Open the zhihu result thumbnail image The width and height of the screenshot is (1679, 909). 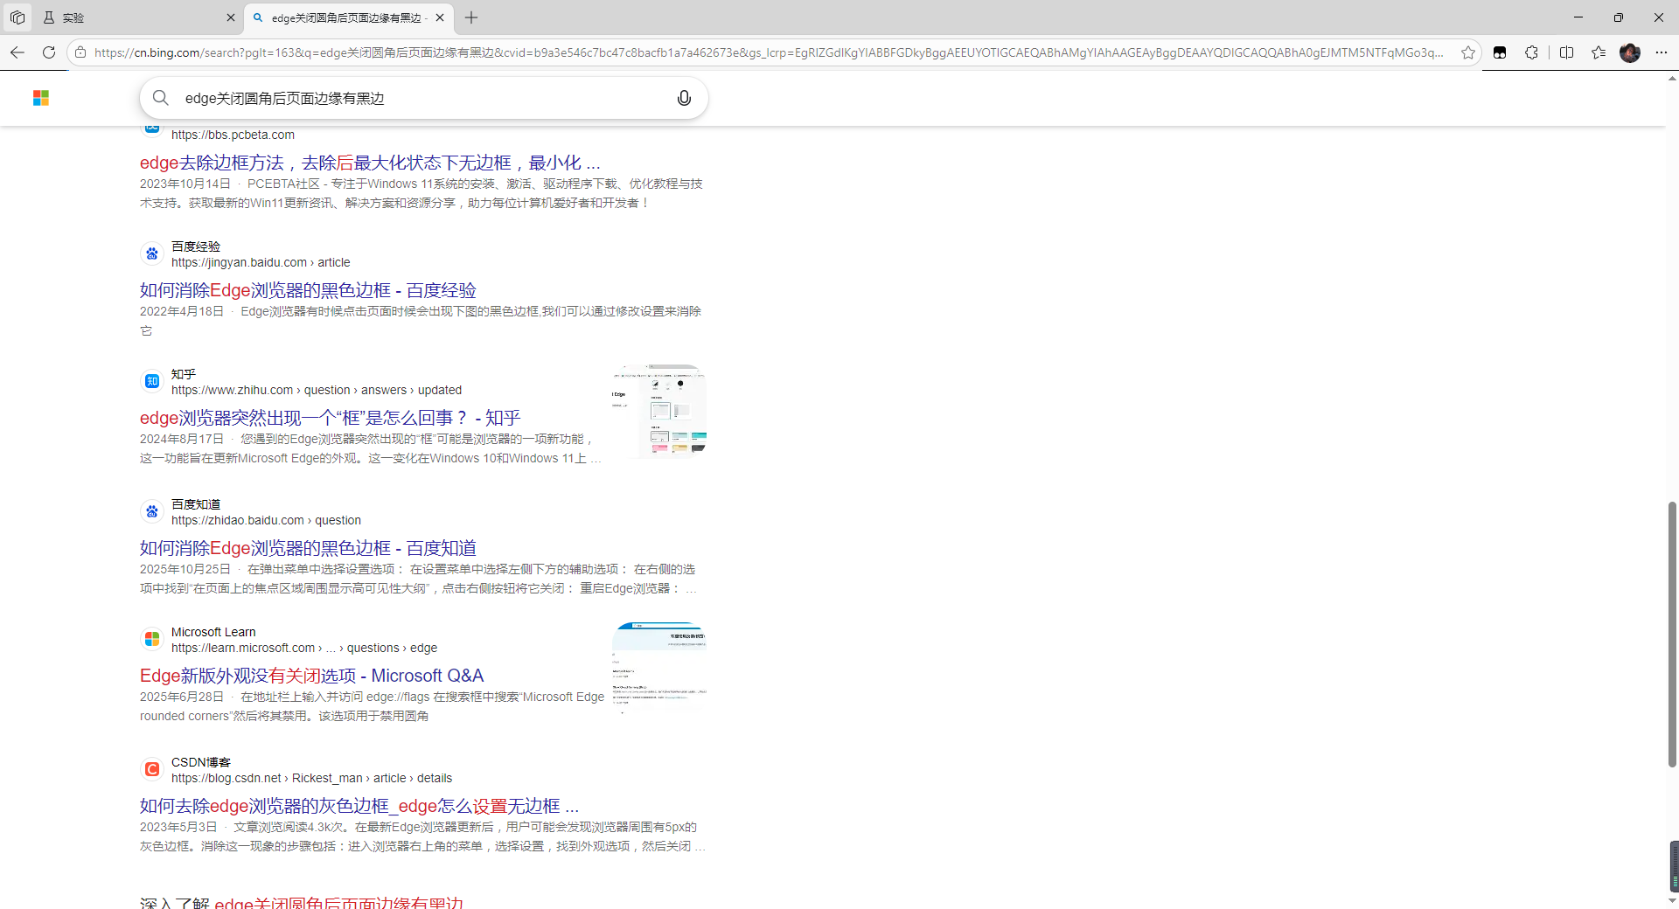(659, 411)
